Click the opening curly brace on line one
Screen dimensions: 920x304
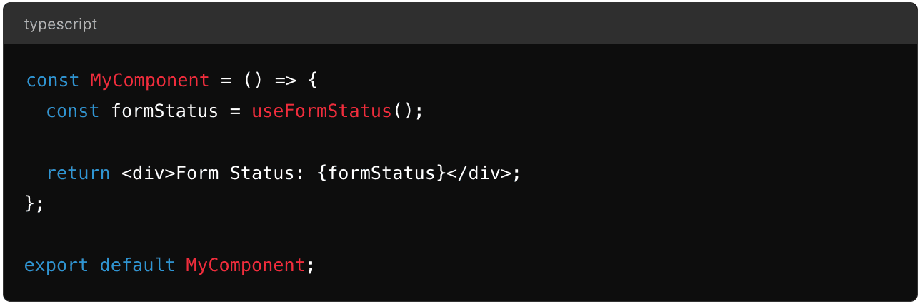click(x=312, y=81)
